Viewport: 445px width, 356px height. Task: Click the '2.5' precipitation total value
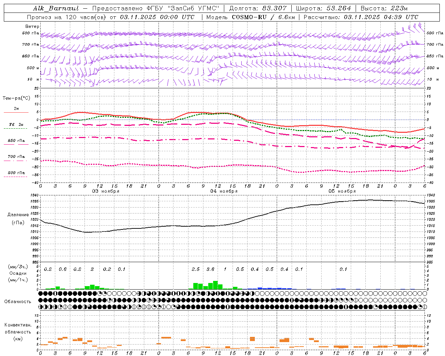pyautogui.click(x=196, y=269)
